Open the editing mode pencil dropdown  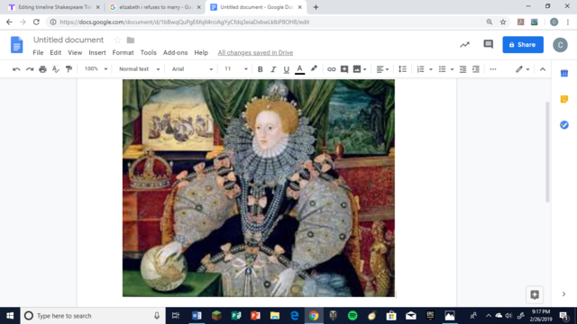point(522,69)
